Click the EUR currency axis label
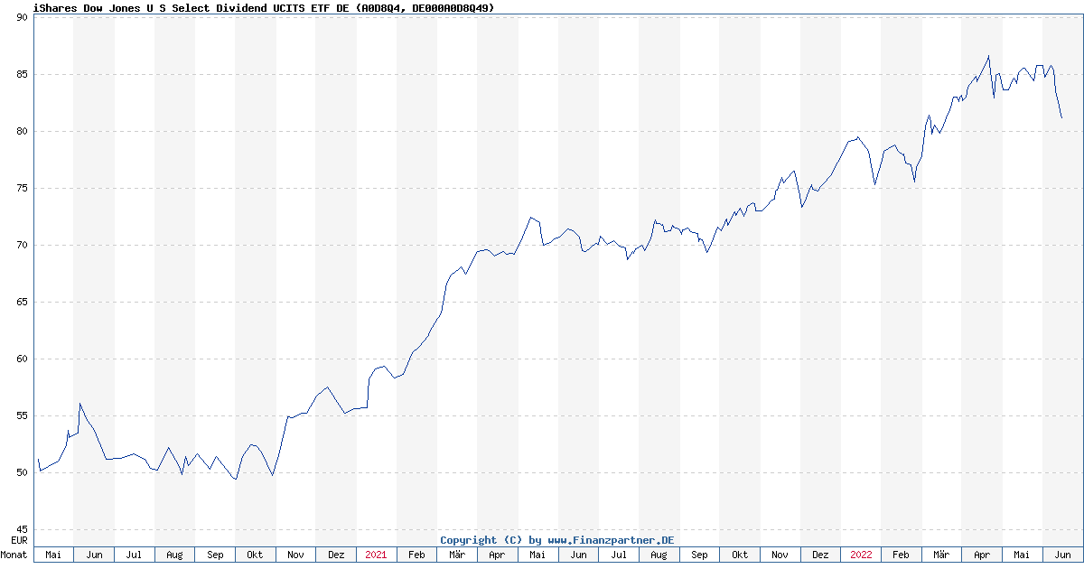 click(20, 539)
